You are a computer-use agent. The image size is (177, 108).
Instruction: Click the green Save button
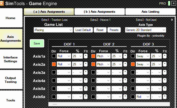(x=37, y=43)
